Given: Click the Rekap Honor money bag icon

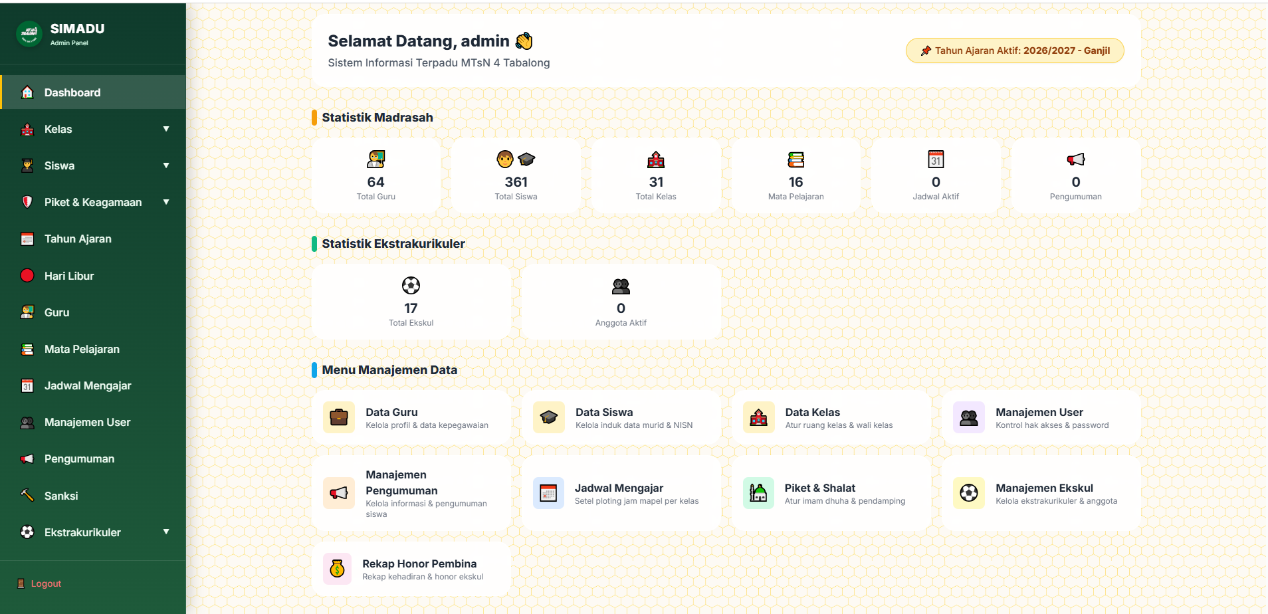Looking at the screenshot, I should tap(338, 569).
